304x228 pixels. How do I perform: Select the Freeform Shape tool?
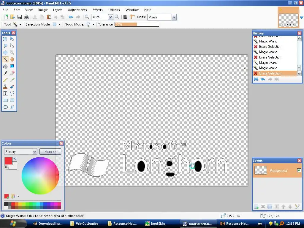click(12, 107)
